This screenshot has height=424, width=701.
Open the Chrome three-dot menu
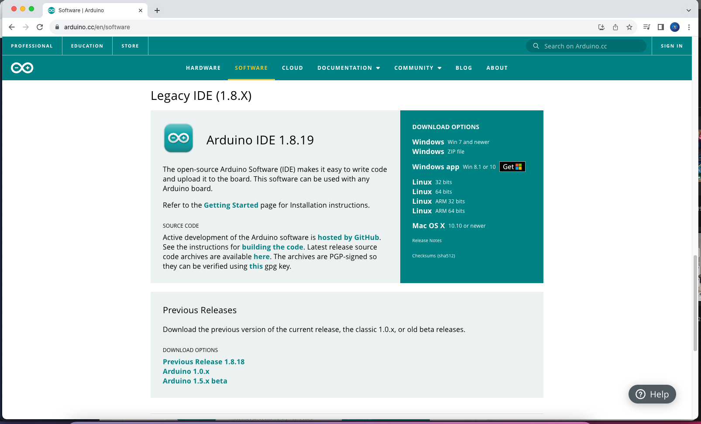point(689,27)
